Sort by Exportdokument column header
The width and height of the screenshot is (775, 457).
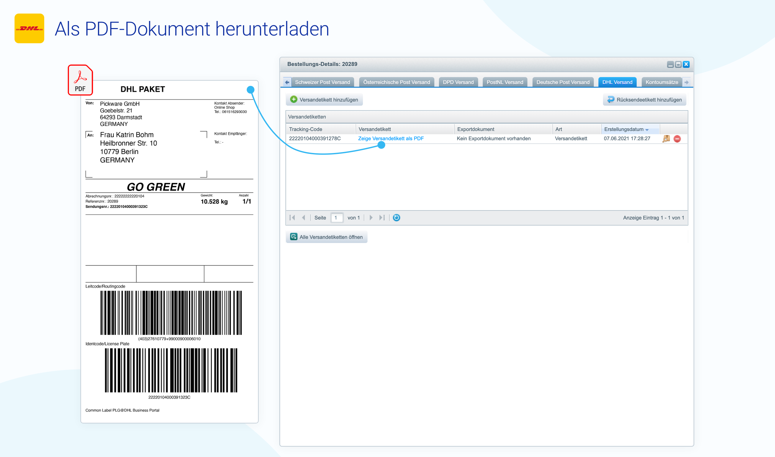(503, 129)
